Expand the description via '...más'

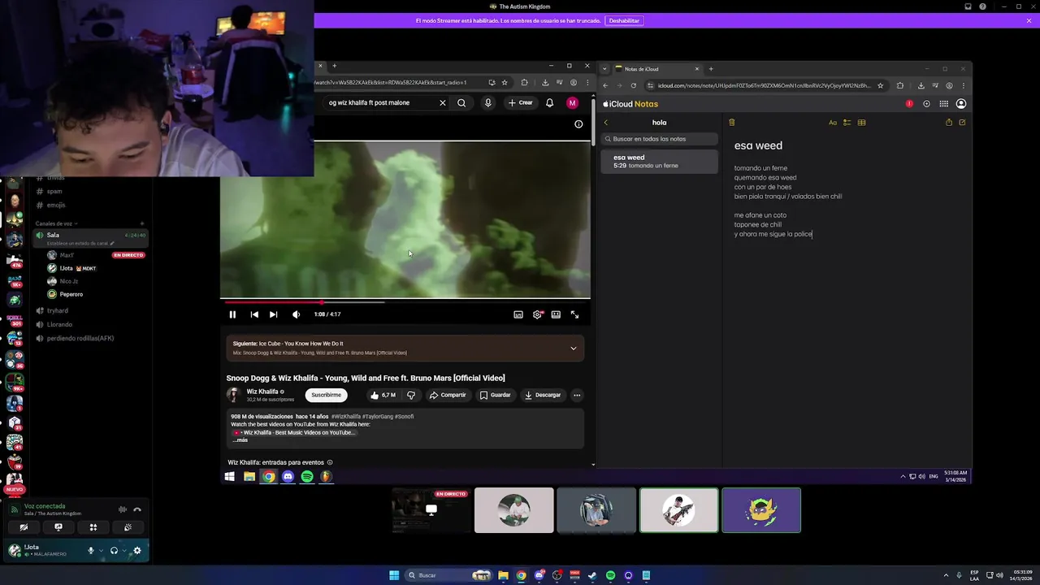[240, 440]
